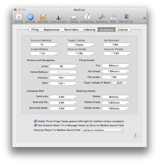159x164 pixels.
Task: Clear the Send and file shortcut
Action: [75, 103]
